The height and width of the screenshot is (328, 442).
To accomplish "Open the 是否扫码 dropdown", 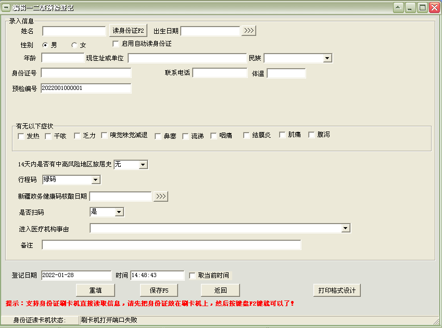I will click(119, 212).
